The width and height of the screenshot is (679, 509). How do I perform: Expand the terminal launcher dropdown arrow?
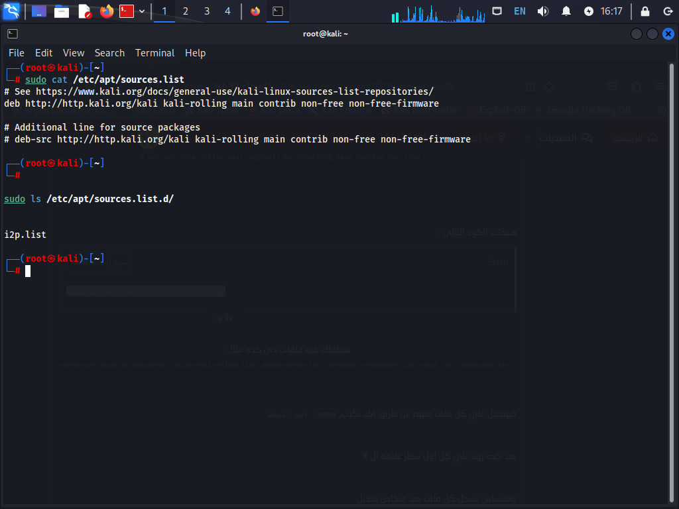(142, 11)
